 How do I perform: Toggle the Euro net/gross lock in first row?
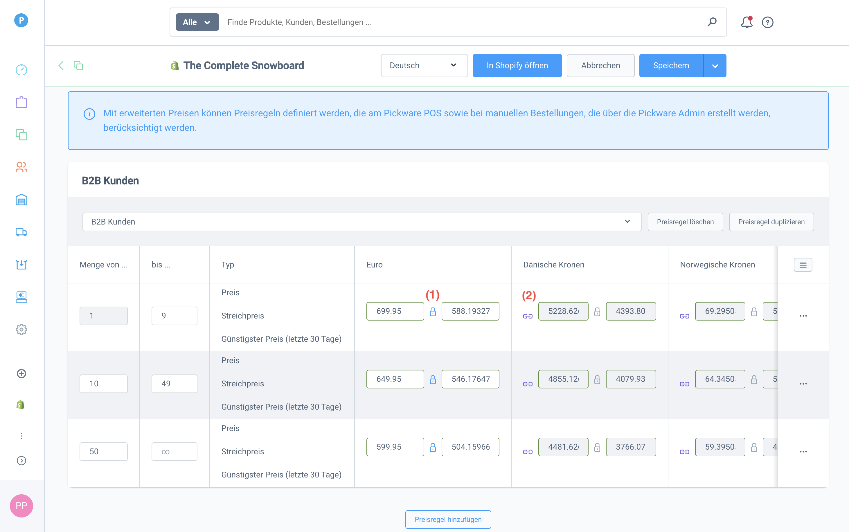(433, 312)
